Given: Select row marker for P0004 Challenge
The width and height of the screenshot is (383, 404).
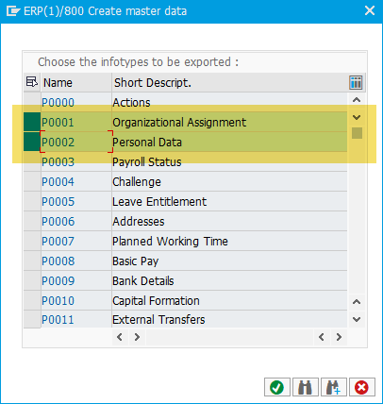Looking at the screenshot, I should pos(32,181).
